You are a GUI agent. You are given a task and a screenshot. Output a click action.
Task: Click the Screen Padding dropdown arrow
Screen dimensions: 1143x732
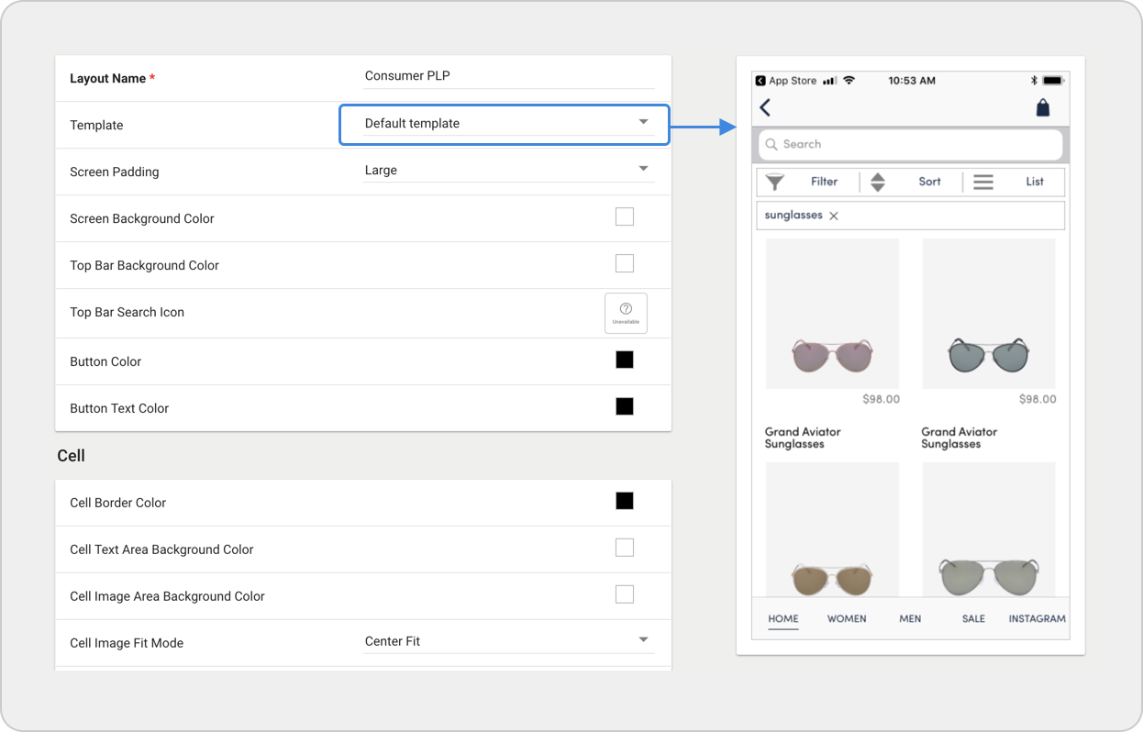643,169
